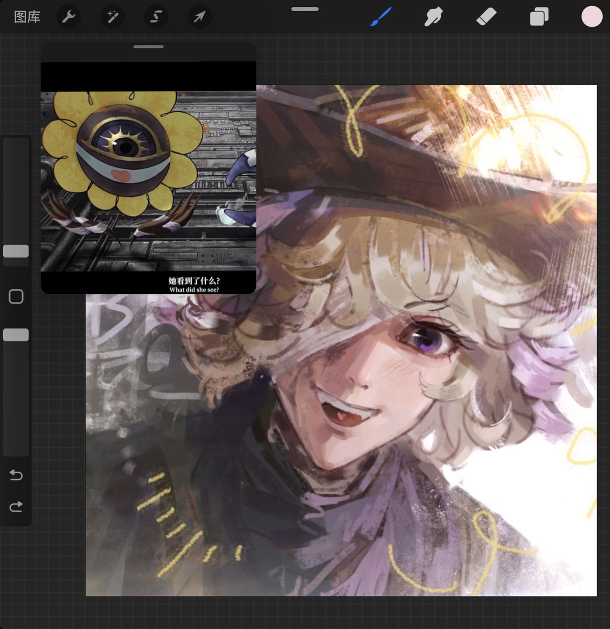Tap the square modify button in sidebar
Image resolution: width=610 pixels, height=629 pixels.
(16, 297)
